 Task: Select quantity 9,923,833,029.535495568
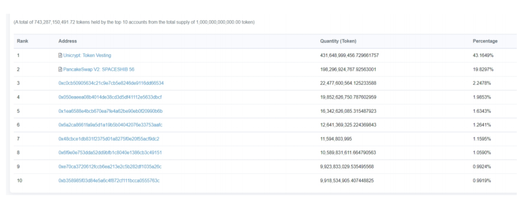[347, 167]
